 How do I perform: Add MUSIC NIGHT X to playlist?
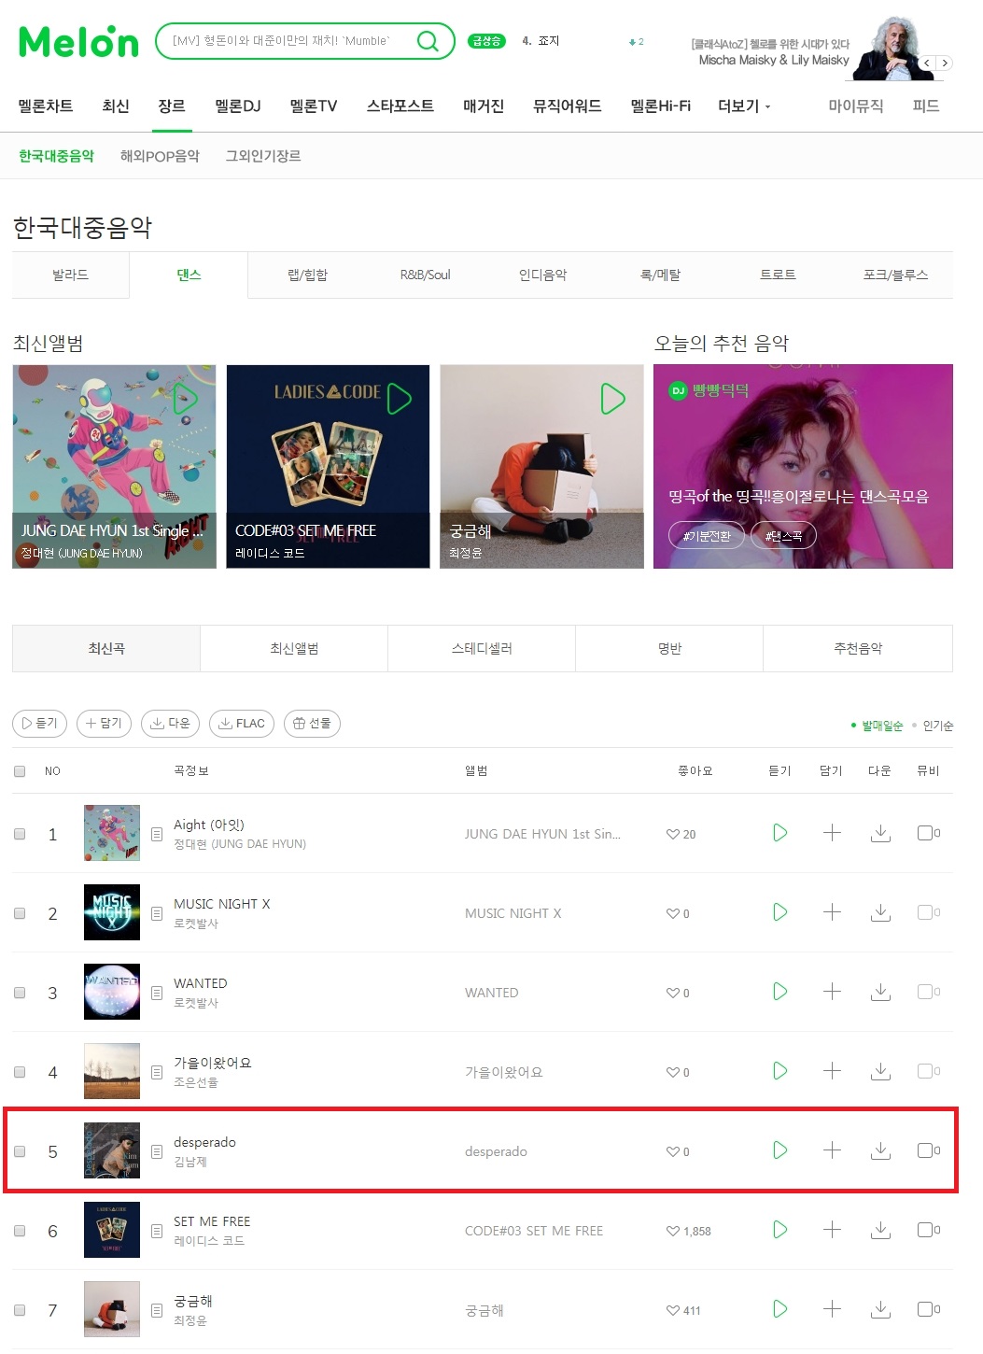coord(832,912)
